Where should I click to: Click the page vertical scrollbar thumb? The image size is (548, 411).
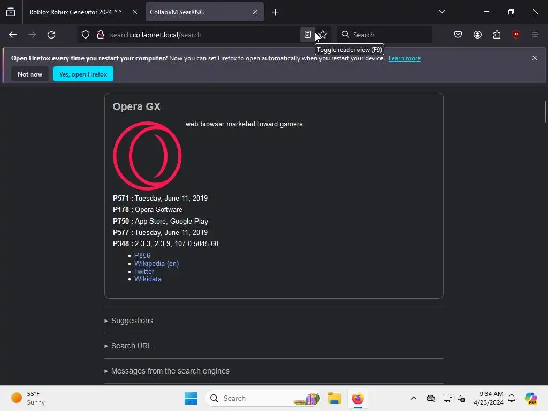pyautogui.click(x=545, y=111)
